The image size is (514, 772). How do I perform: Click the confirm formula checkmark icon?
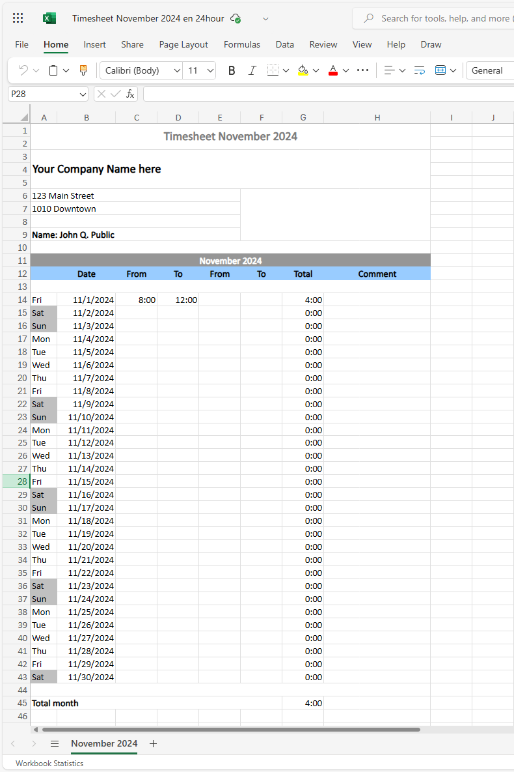click(116, 94)
